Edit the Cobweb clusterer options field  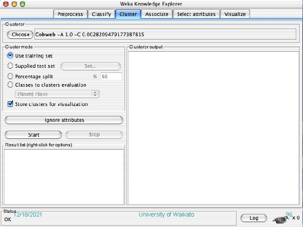click(x=165, y=34)
